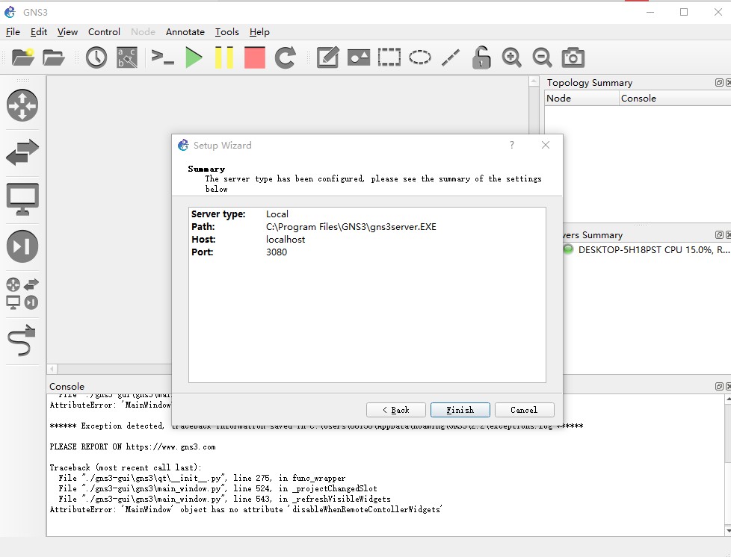This screenshot has width=731, height=557.
Task: Click the Take screenshot camera icon
Action: coord(573,57)
